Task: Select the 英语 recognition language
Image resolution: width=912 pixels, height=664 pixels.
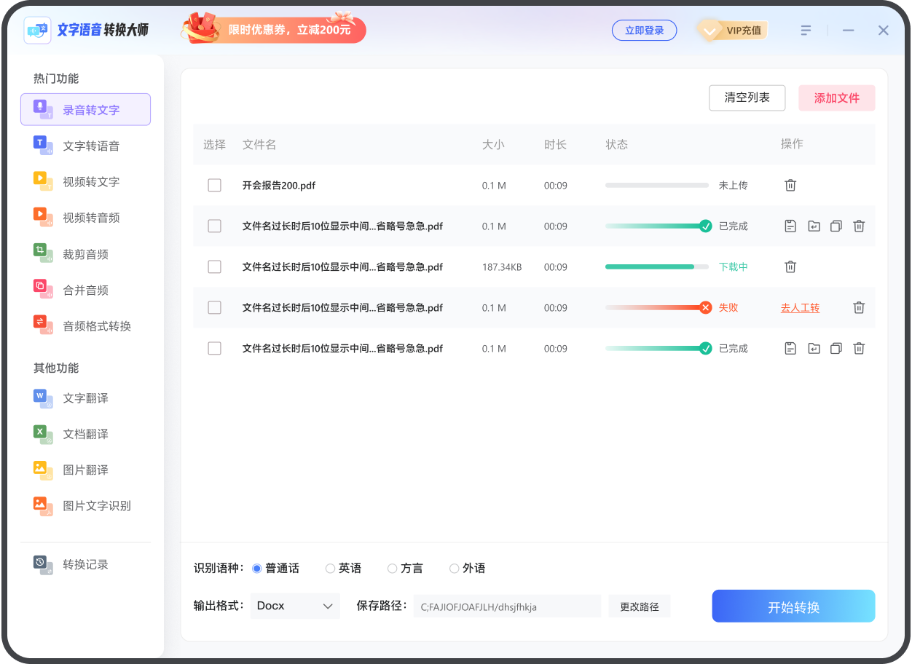Action: click(x=331, y=568)
